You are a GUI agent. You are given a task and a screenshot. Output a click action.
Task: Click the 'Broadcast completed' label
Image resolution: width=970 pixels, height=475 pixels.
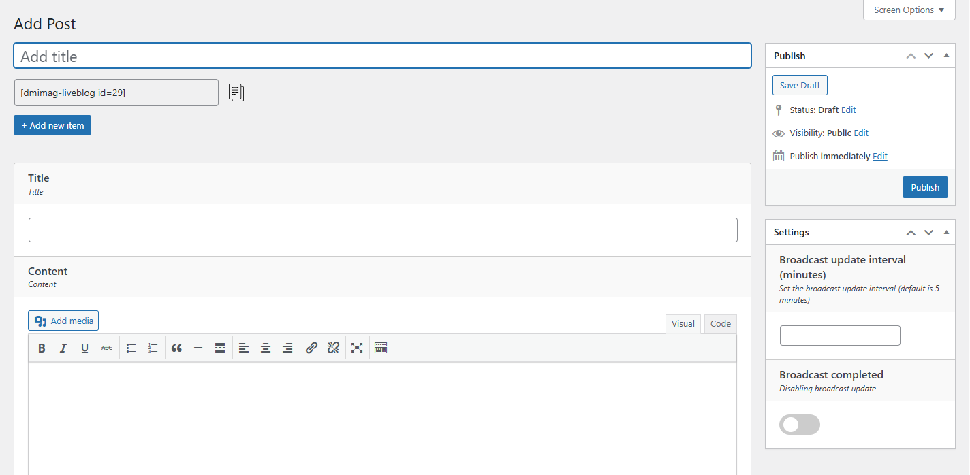[831, 374]
